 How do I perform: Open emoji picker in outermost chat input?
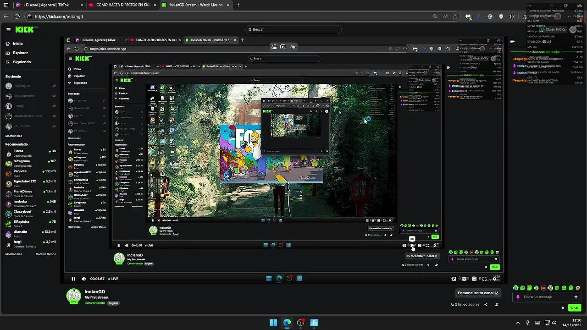(x=576, y=297)
